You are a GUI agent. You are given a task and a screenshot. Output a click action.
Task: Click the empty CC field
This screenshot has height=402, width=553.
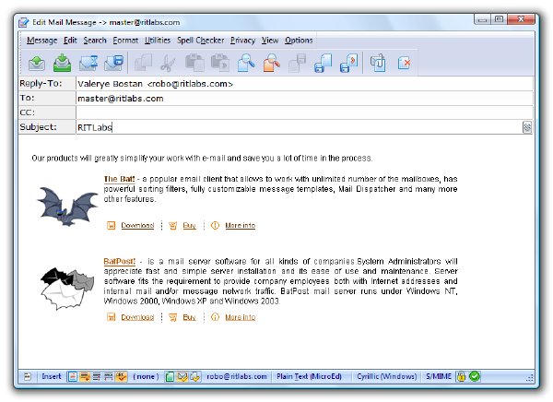click(x=304, y=112)
